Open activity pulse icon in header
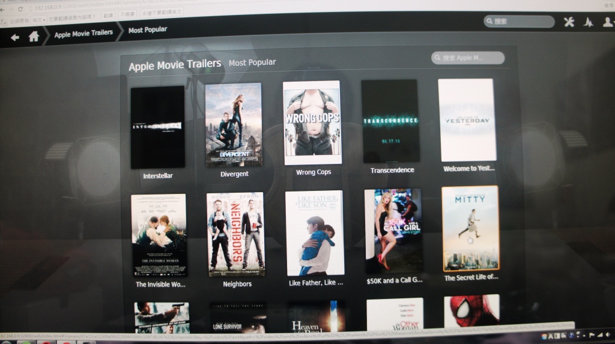This screenshot has height=344, width=615. tap(588, 22)
